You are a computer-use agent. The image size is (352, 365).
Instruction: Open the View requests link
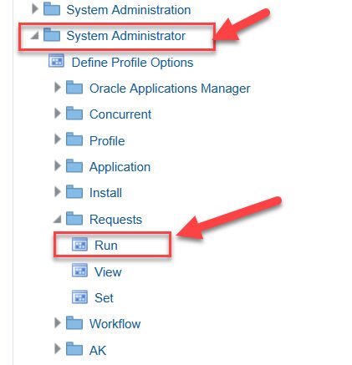point(108,271)
